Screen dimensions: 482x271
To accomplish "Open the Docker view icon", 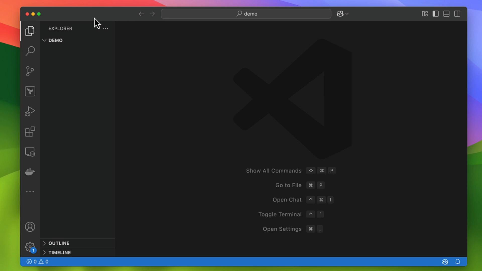I will tap(30, 172).
